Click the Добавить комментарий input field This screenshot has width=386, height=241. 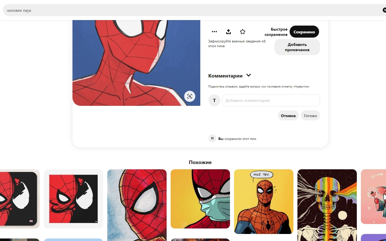[271, 100]
